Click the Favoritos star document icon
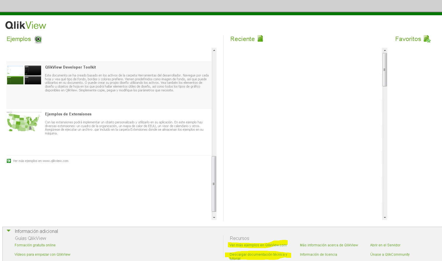This screenshot has height=261, width=442. [x=427, y=39]
